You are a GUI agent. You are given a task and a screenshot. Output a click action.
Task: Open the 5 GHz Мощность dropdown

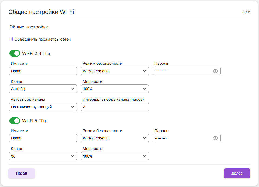[115, 156]
